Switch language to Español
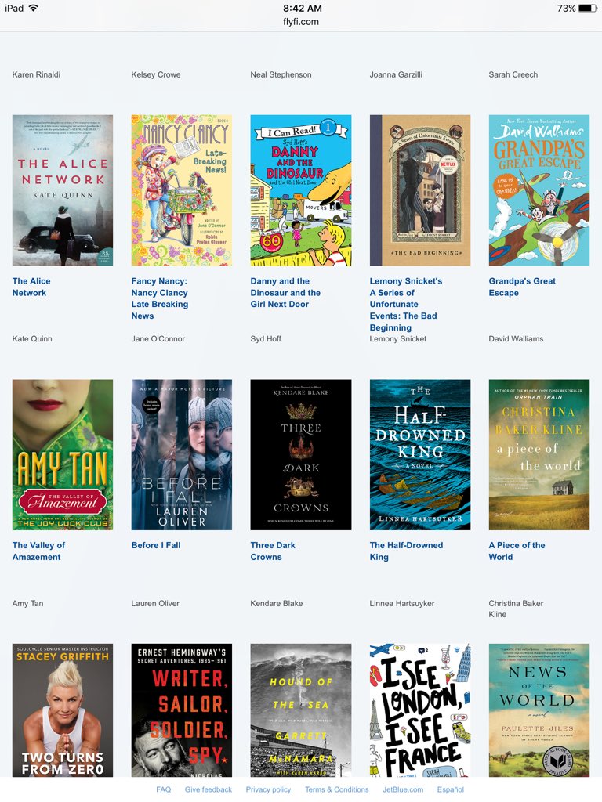This screenshot has width=602, height=802. (451, 789)
